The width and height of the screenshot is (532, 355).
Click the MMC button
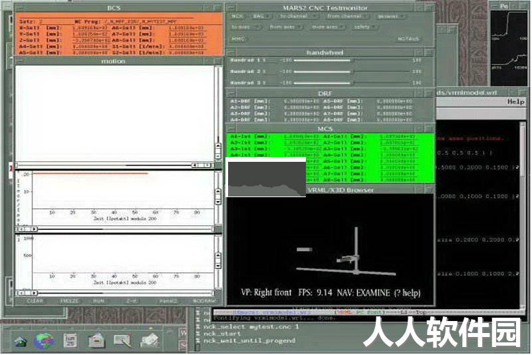click(238, 39)
